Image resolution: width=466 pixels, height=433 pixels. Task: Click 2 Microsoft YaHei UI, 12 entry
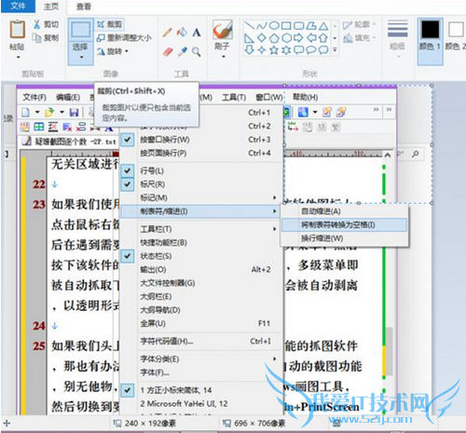tap(201, 403)
